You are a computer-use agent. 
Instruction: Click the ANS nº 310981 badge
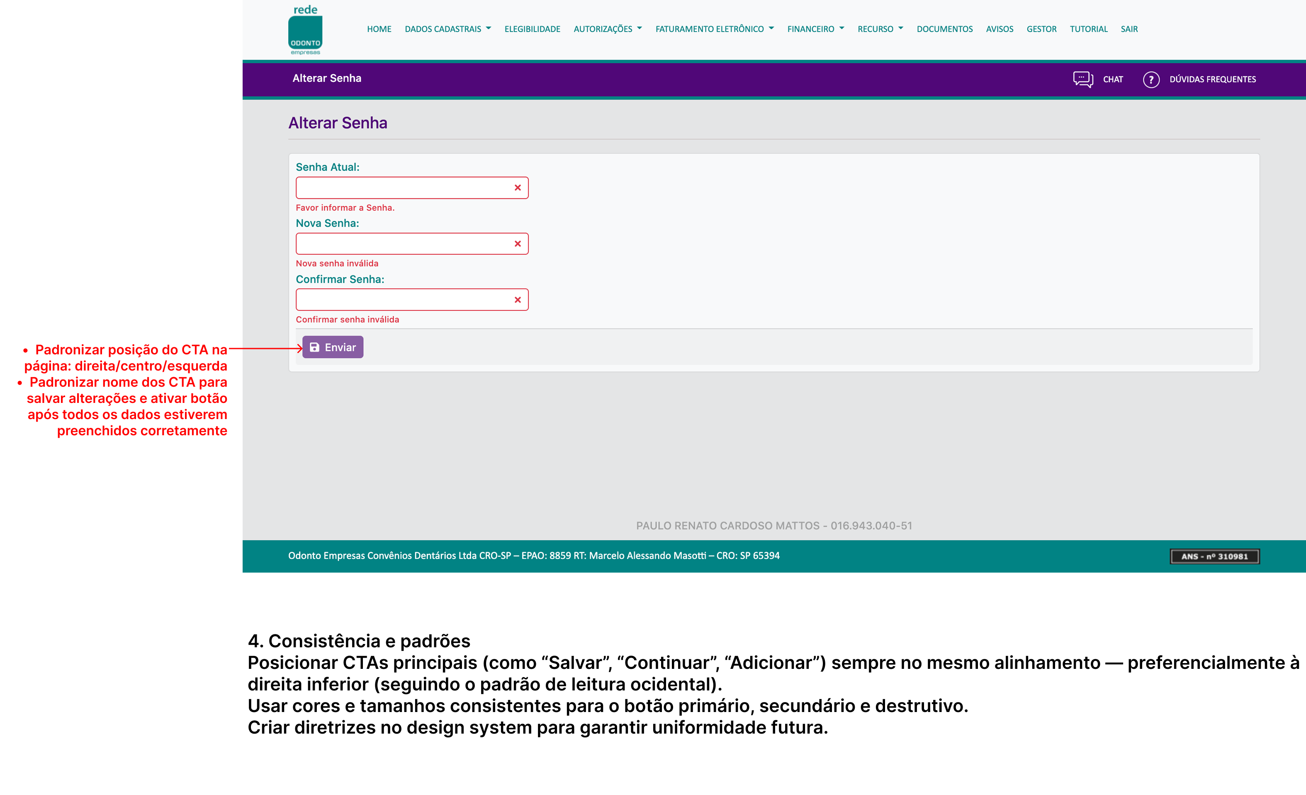[x=1214, y=556]
